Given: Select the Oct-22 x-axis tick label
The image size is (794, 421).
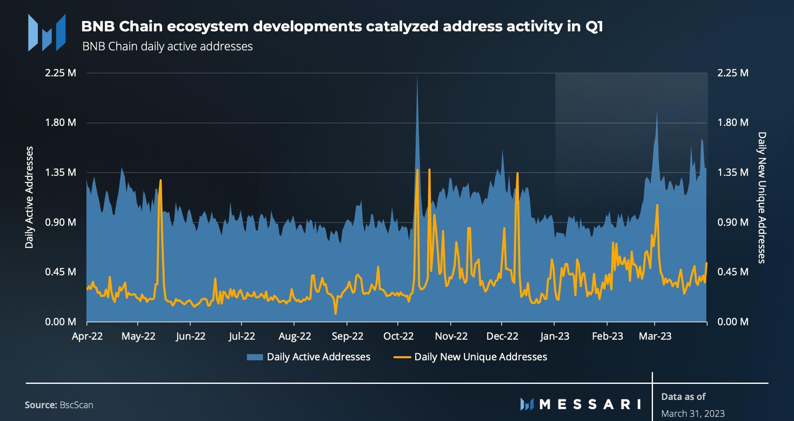Looking at the screenshot, I should tap(398, 336).
